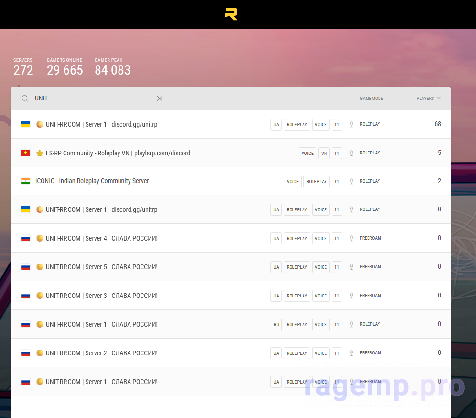Click the GAMERS ONLINE 29 665 statistic
This screenshot has height=418, width=476.
point(65,66)
